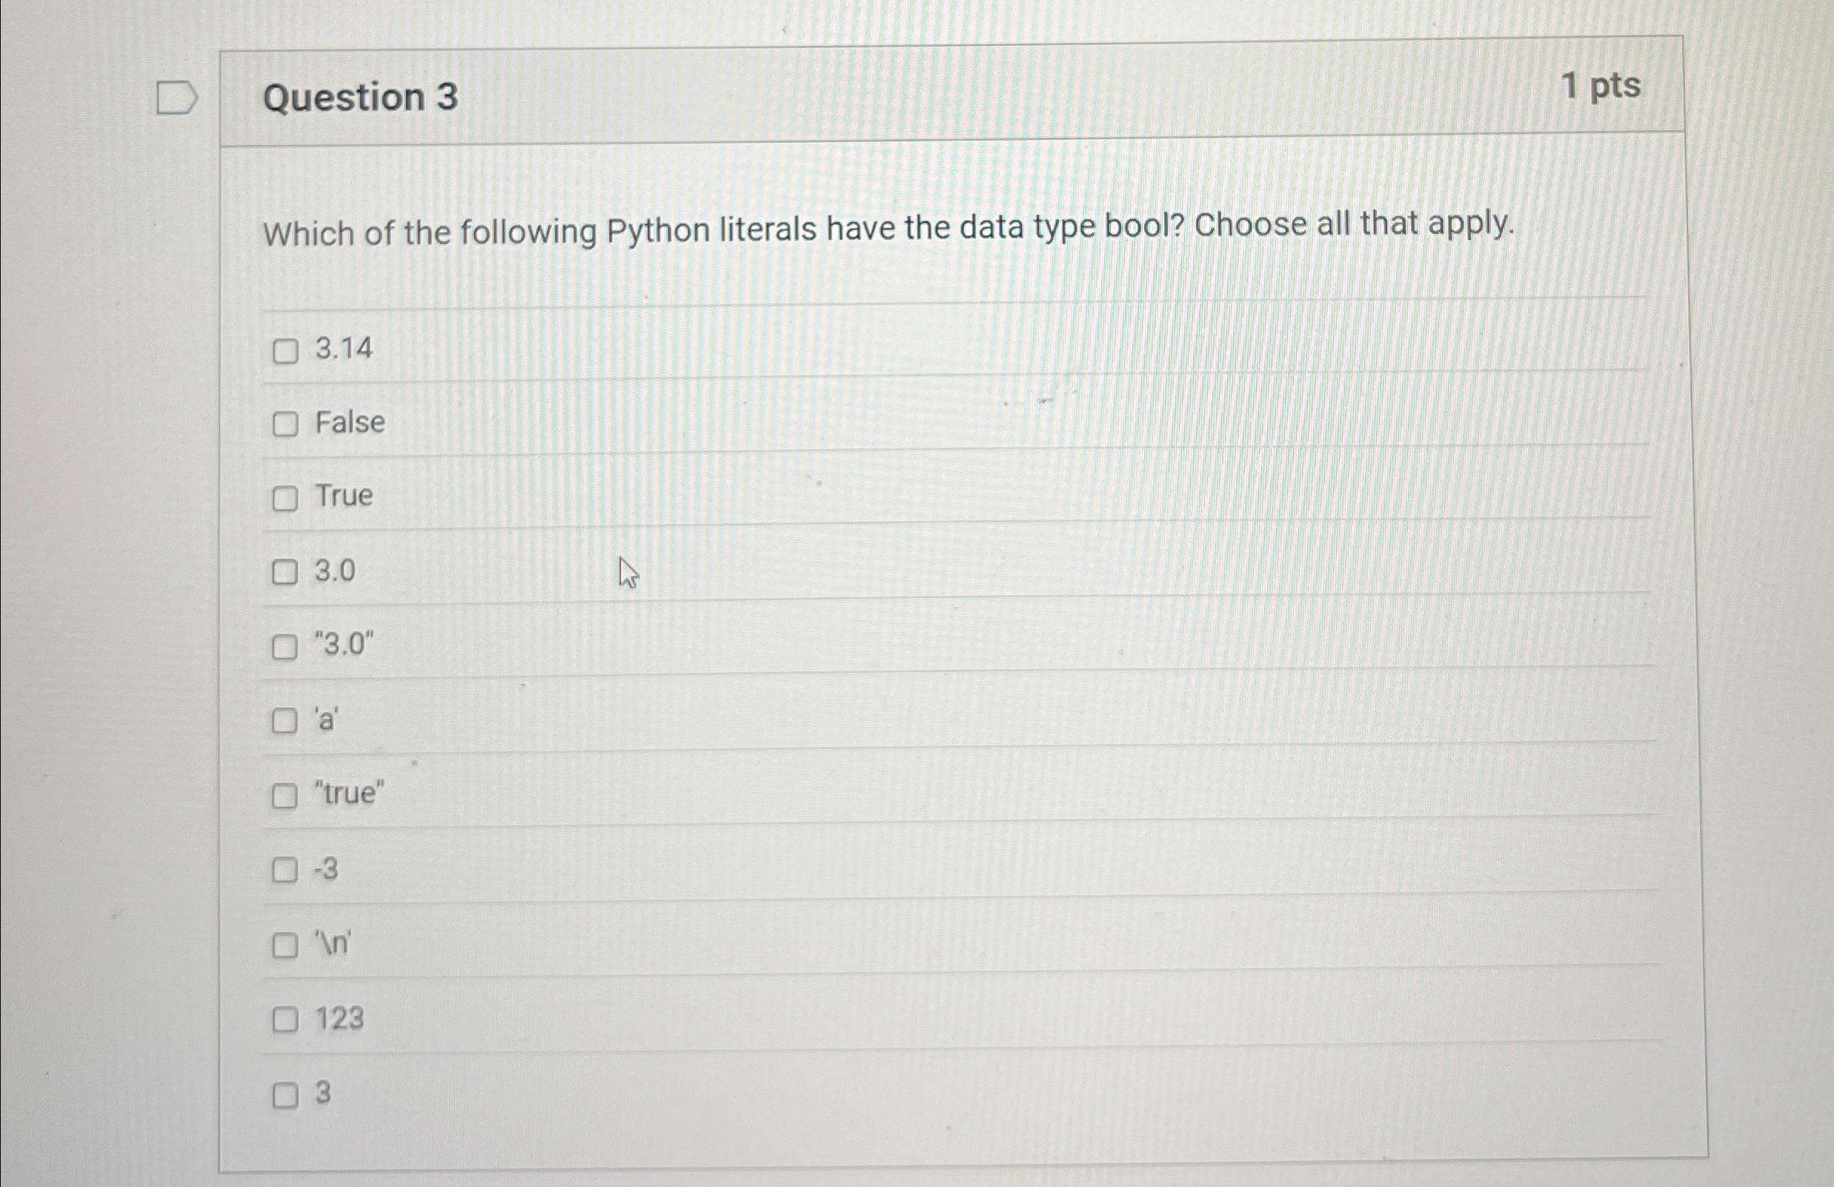Check the "3.0" string option
Image resolution: width=1834 pixels, height=1187 pixels.
(286, 646)
